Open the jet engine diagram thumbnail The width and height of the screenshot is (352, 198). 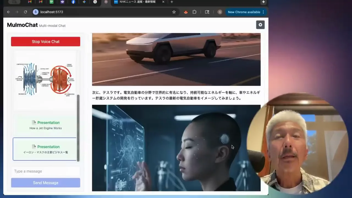tap(46, 80)
